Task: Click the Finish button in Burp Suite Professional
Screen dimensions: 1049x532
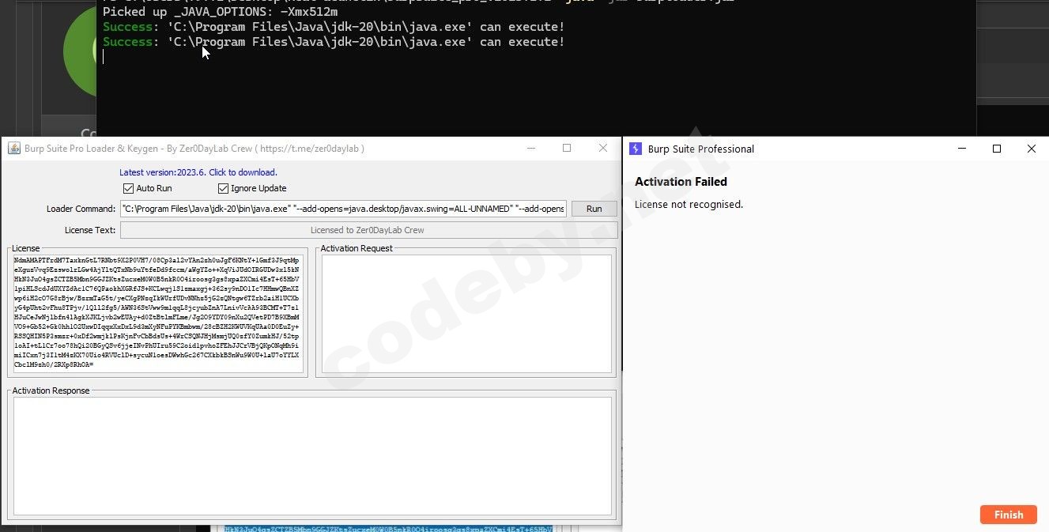Action: 1008,515
